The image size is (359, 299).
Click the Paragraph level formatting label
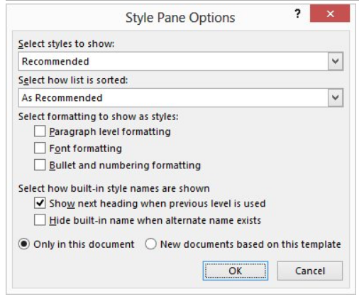[110, 131]
